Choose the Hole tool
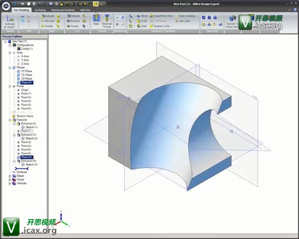The image size is (299, 239). (x=96, y=20)
